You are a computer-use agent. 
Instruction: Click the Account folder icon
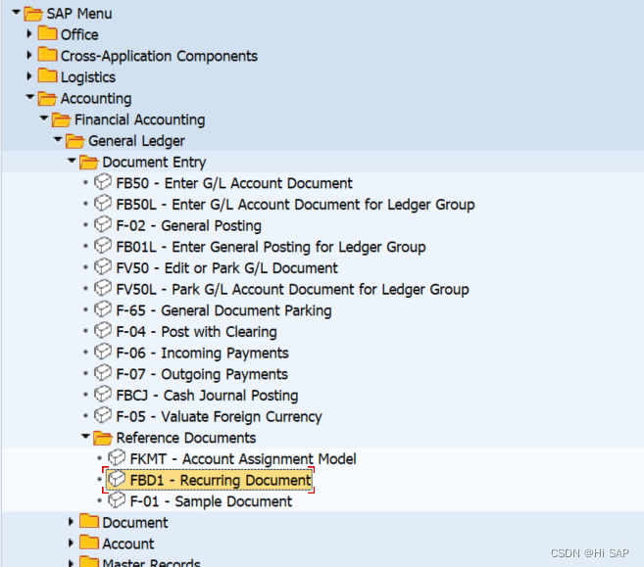point(89,543)
